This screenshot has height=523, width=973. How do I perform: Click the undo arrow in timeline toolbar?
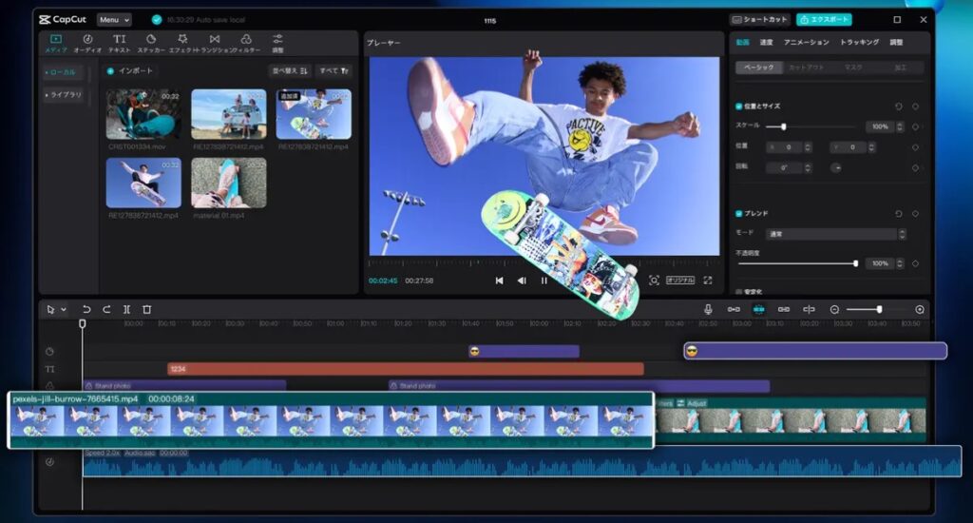point(86,309)
